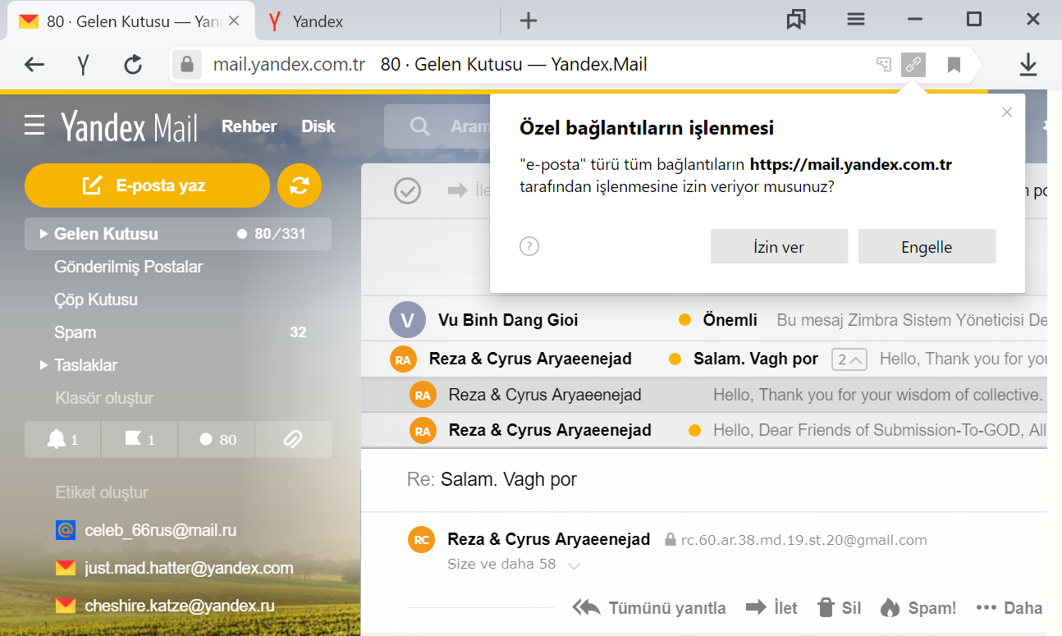Mark the message as Spam!
1062x636 pixels.
(x=918, y=608)
